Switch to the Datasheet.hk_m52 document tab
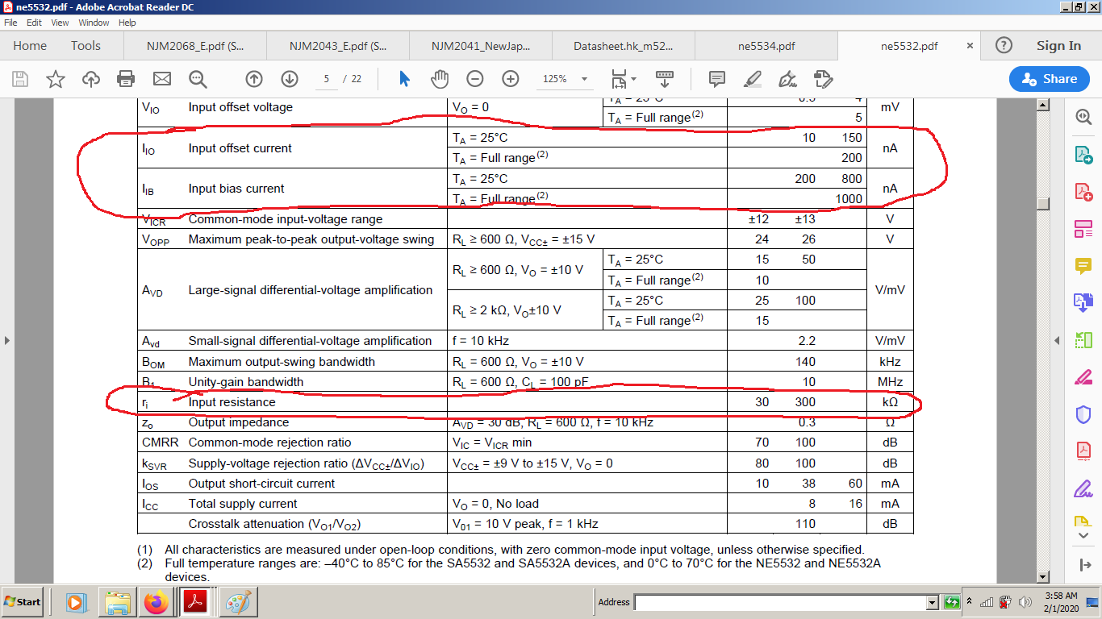This screenshot has width=1102, height=619. click(623, 46)
